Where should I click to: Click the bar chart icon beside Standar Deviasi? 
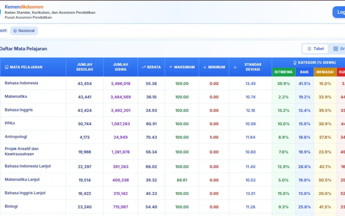[235, 67]
